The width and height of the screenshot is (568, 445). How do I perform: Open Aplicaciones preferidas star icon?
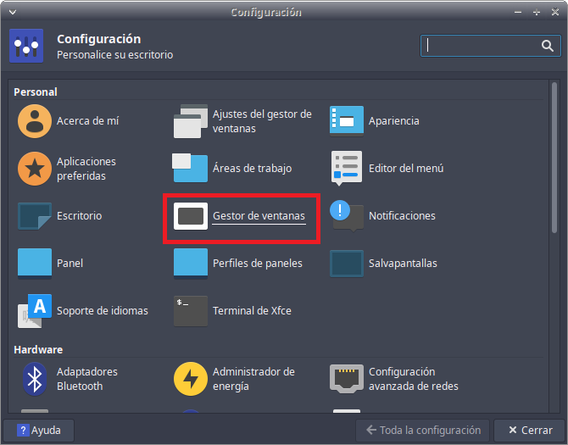point(35,169)
